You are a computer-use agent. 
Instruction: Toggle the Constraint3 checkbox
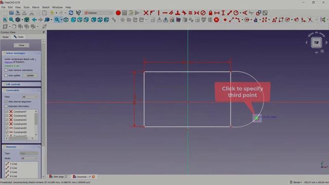7,120
